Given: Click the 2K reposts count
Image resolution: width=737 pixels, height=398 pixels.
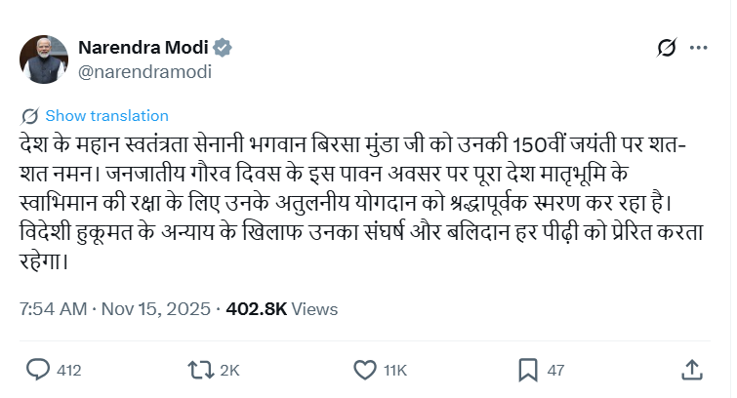Looking at the screenshot, I should coord(229,371).
